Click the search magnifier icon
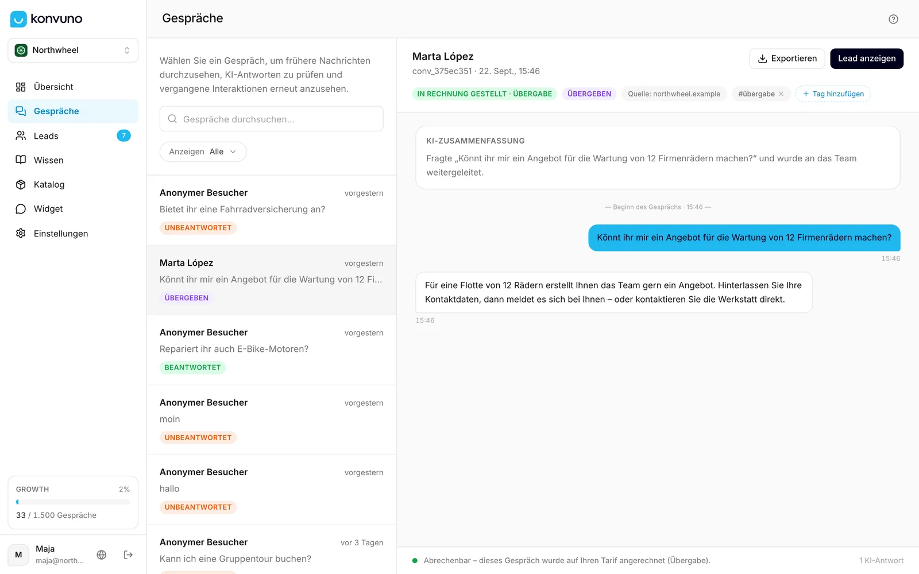 point(172,119)
